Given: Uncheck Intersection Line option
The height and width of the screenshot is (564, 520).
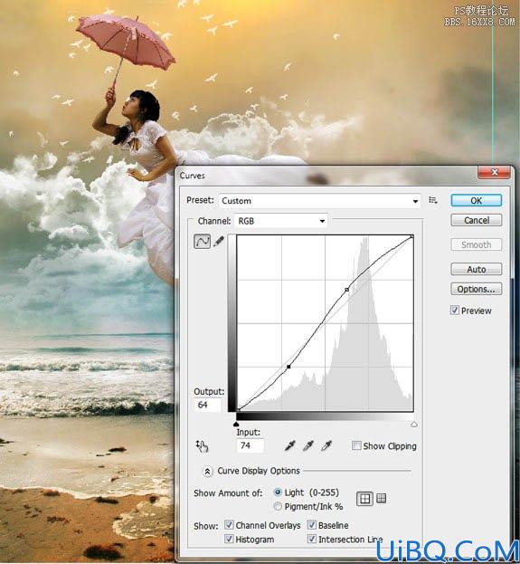Looking at the screenshot, I should (312, 539).
